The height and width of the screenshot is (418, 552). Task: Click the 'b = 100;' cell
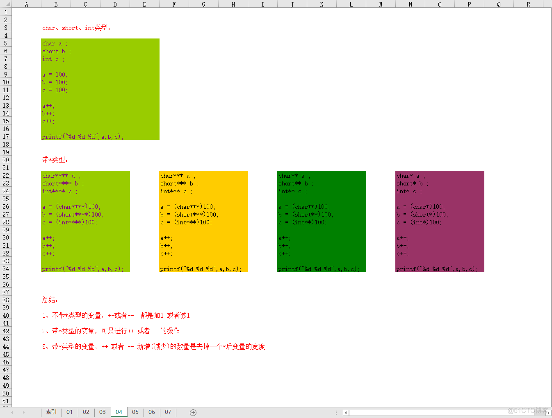point(55,82)
